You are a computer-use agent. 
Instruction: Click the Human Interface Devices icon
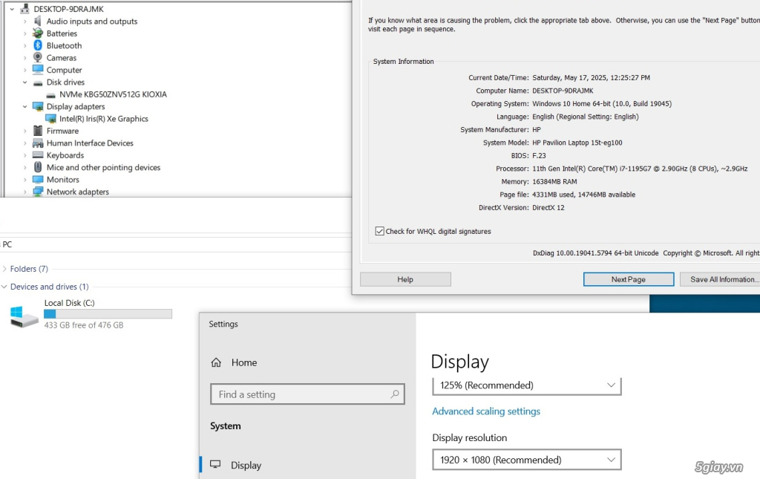coord(38,143)
